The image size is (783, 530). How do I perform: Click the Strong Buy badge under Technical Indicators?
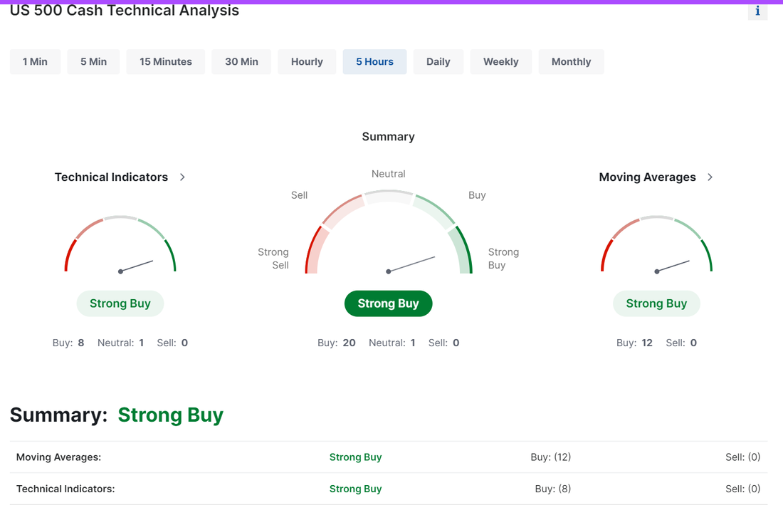click(120, 303)
